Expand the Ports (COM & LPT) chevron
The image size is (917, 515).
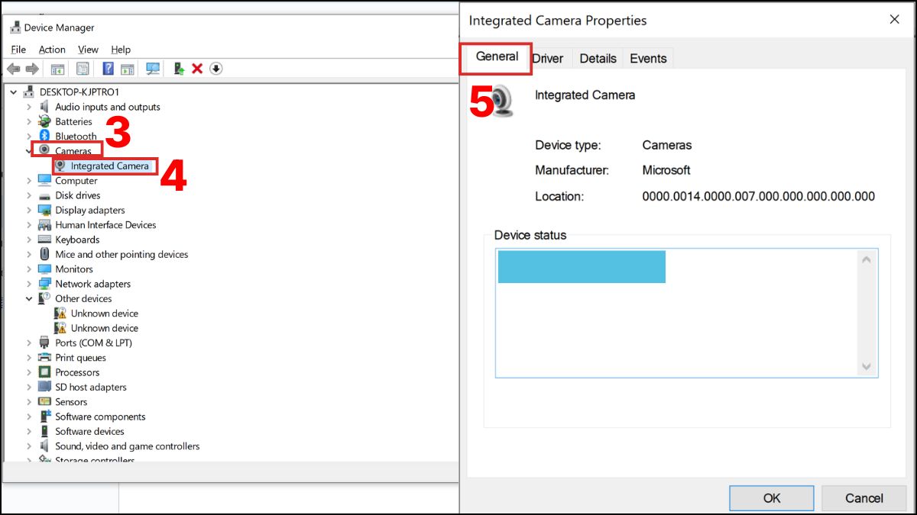pyautogui.click(x=29, y=343)
